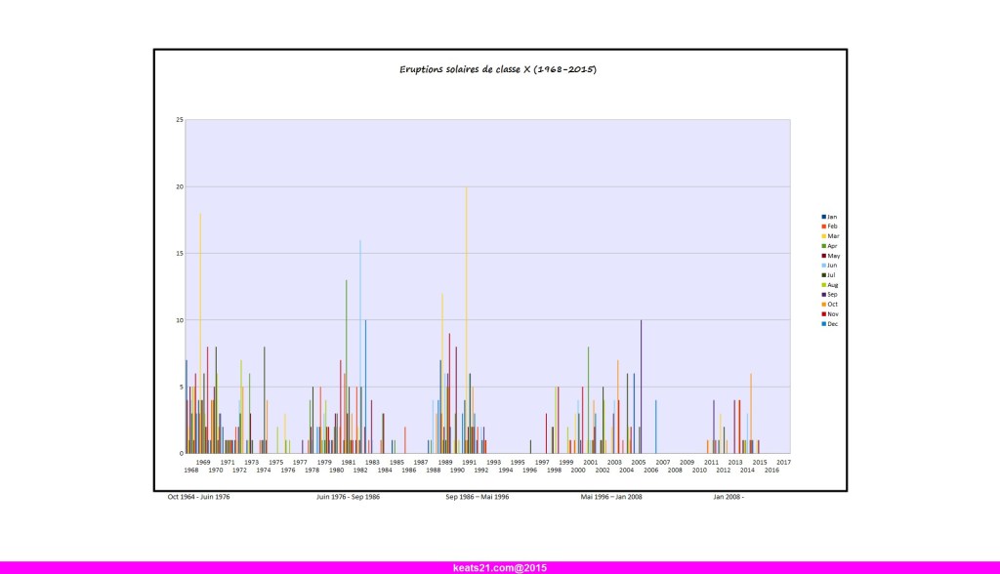This screenshot has height=574, width=1000.
Task: Select the Dec legend color square
Action: click(824, 324)
